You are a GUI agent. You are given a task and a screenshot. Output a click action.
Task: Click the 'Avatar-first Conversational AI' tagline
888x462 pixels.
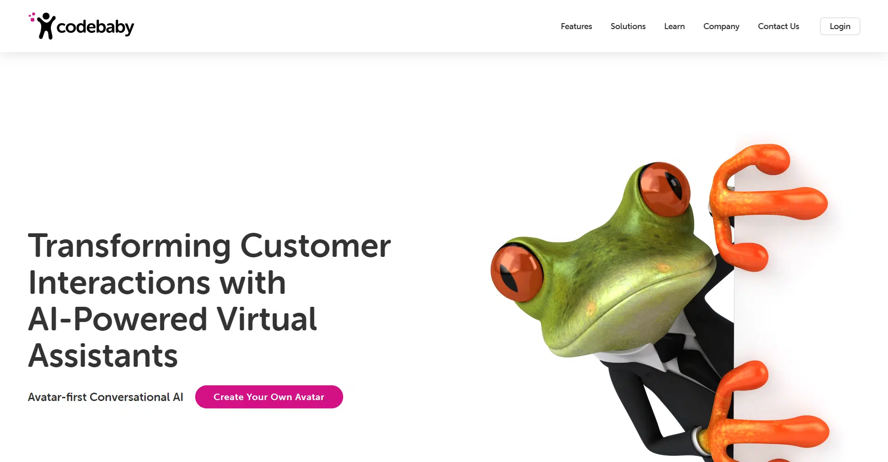(105, 397)
